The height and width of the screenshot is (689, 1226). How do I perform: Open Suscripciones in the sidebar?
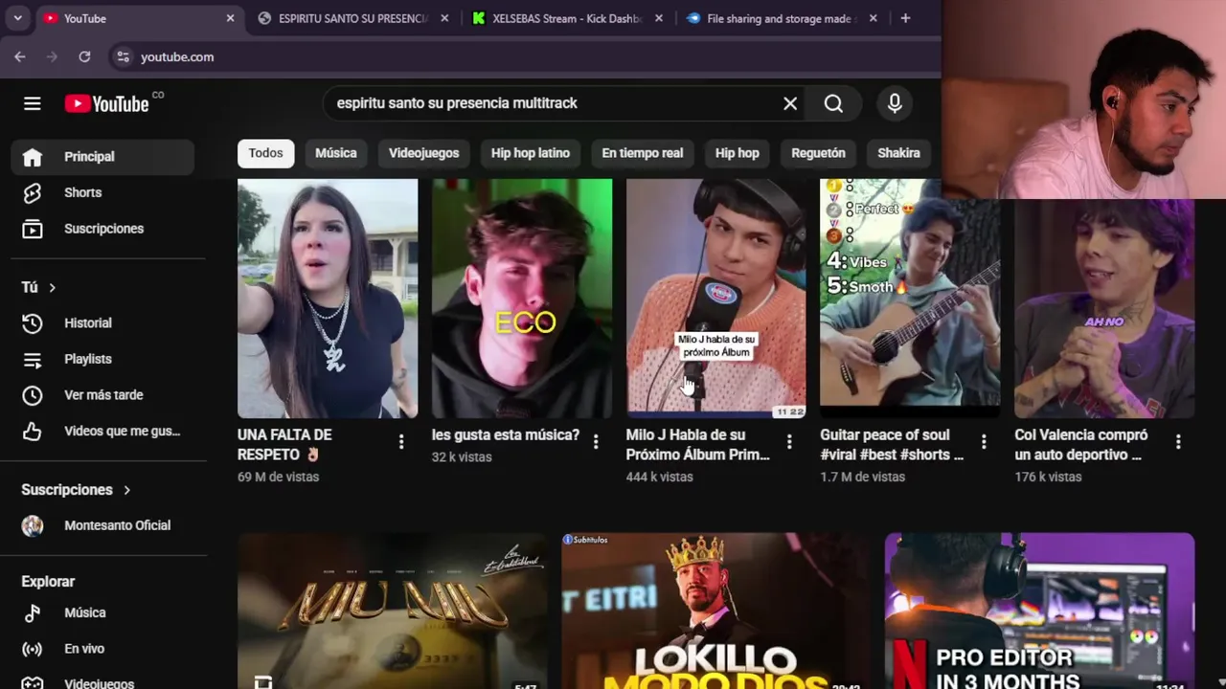click(x=102, y=229)
